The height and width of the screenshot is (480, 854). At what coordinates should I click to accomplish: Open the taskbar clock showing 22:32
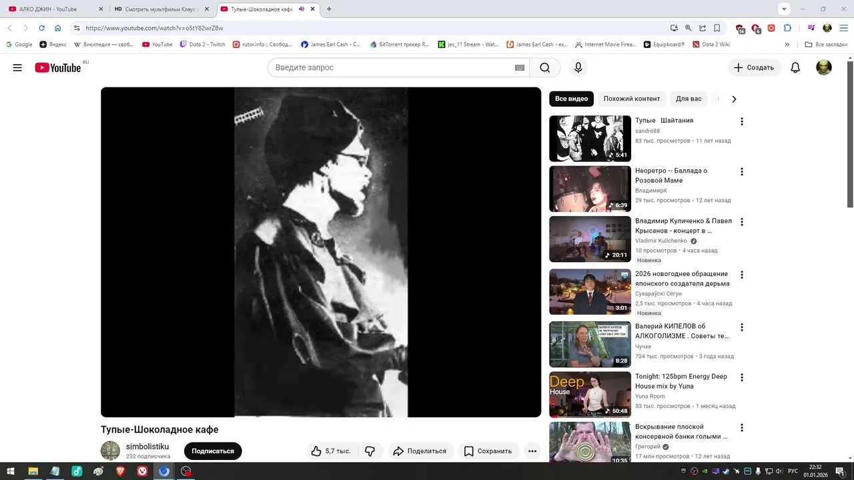point(815,471)
